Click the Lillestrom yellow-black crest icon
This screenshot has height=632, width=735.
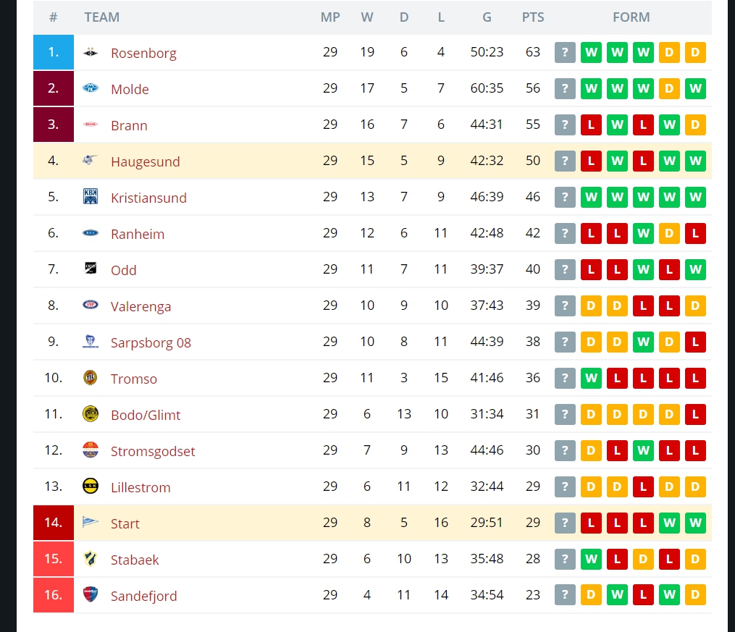[91, 486]
